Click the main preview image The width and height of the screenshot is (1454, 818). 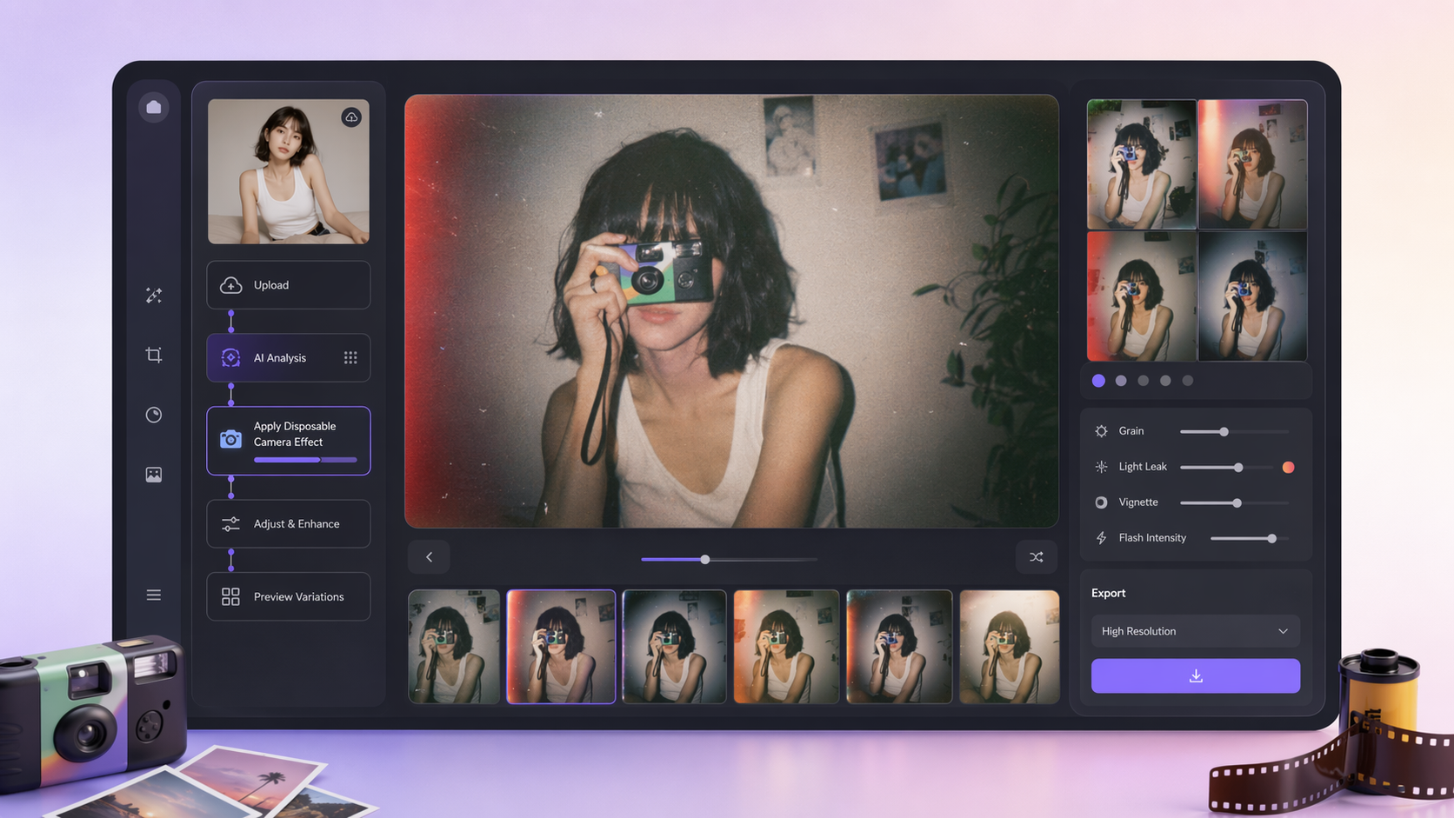click(x=731, y=311)
